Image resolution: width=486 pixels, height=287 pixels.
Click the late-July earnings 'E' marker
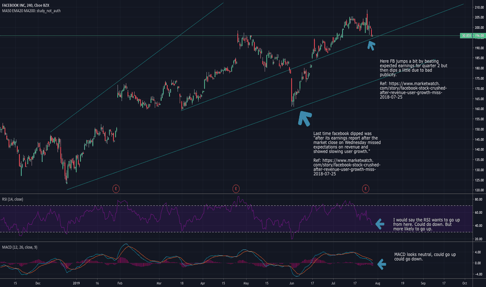point(366,188)
